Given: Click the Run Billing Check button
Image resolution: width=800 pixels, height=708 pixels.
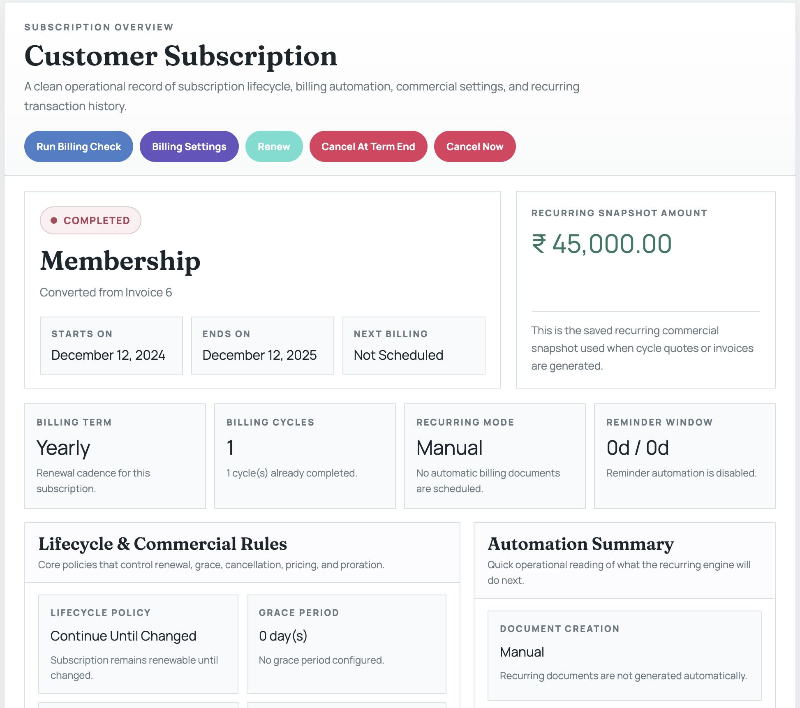Looking at the screenshot, I should (x=78, y=146).
